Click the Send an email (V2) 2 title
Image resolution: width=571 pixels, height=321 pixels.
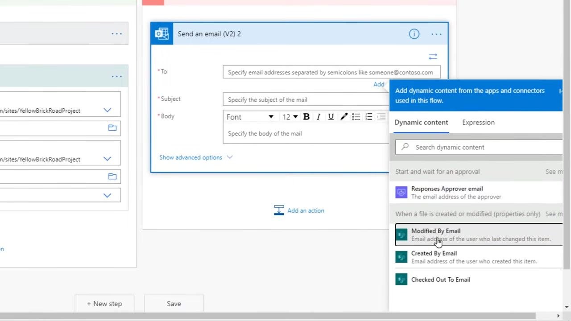click(209, 34)
